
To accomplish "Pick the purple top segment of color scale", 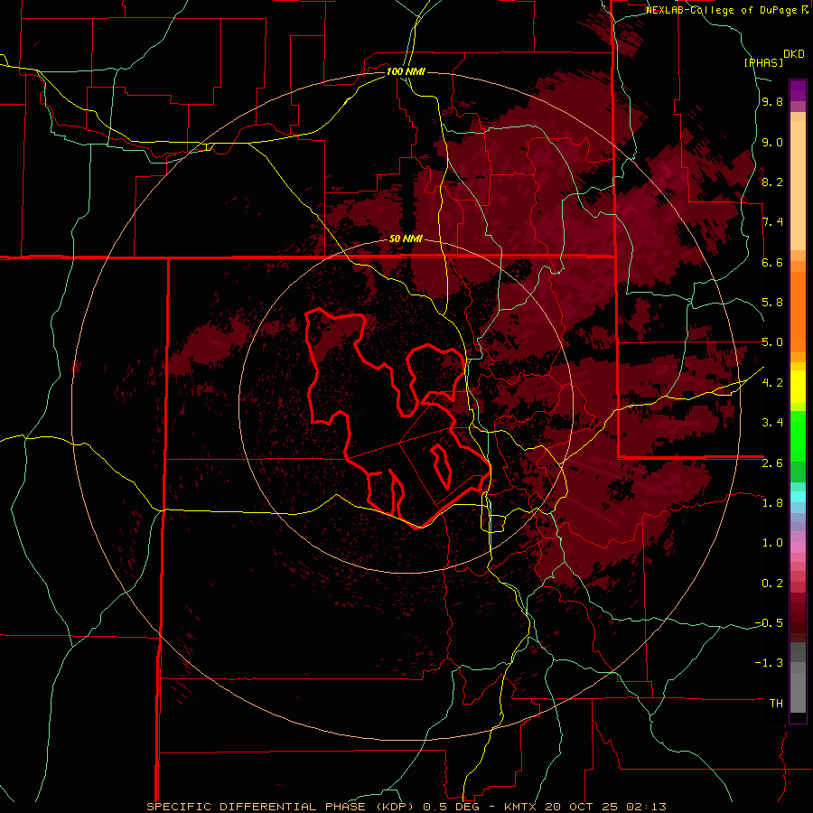I will (798, 90).
